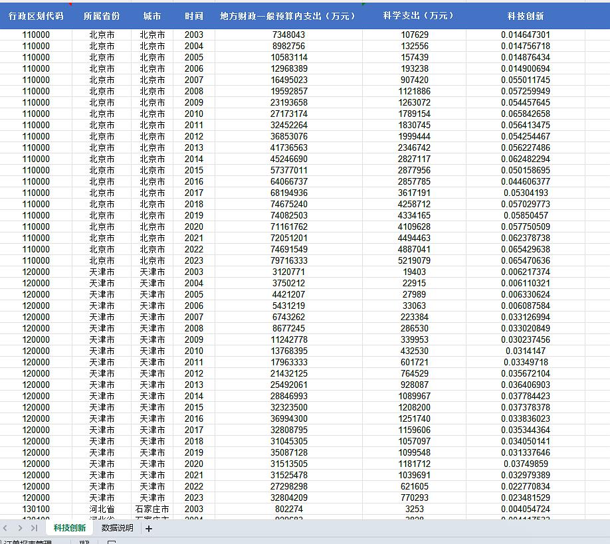Select budget cell 74082503
The image size is (610, 544).
(288, 215)
